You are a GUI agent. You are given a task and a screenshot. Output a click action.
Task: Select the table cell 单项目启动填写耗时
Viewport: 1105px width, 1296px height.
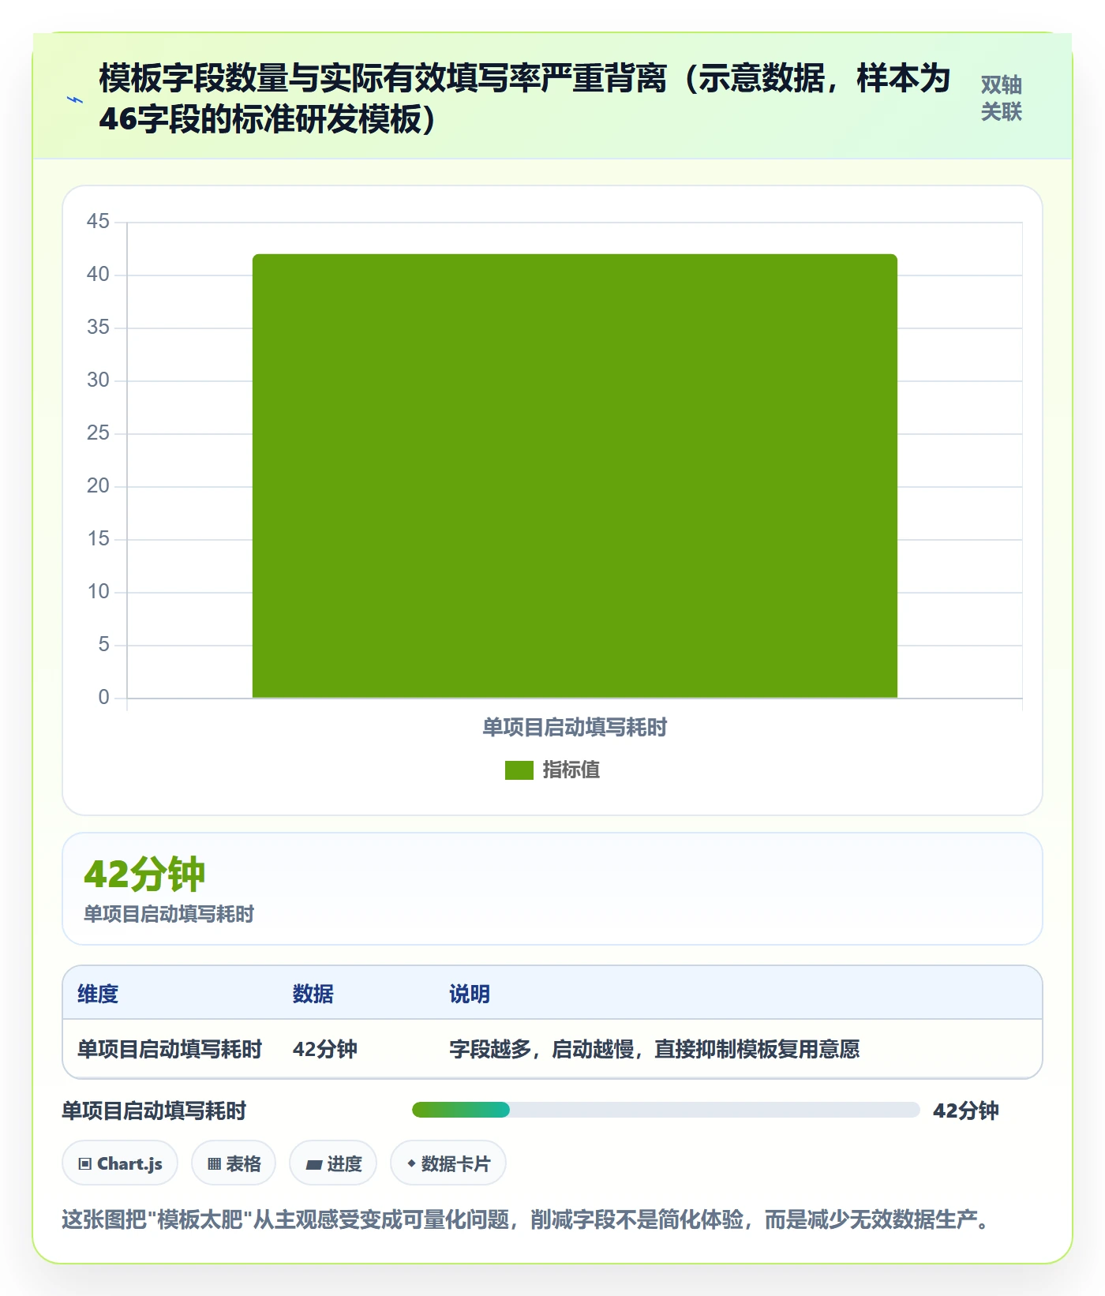[170, 1049]
